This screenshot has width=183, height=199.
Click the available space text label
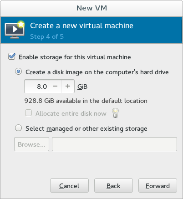pos(86,101)
